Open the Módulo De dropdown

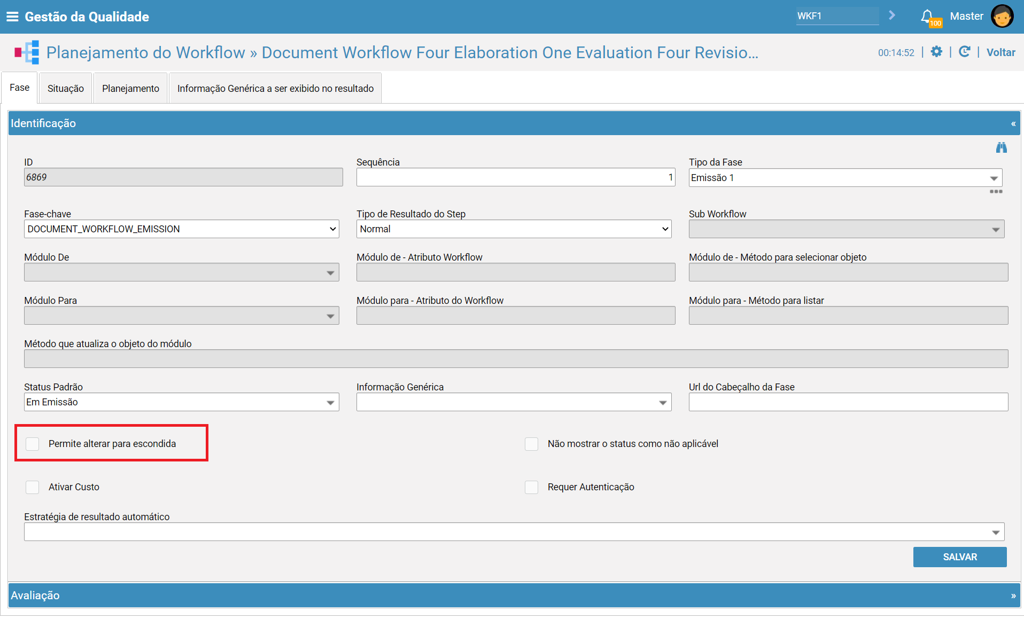330,273
